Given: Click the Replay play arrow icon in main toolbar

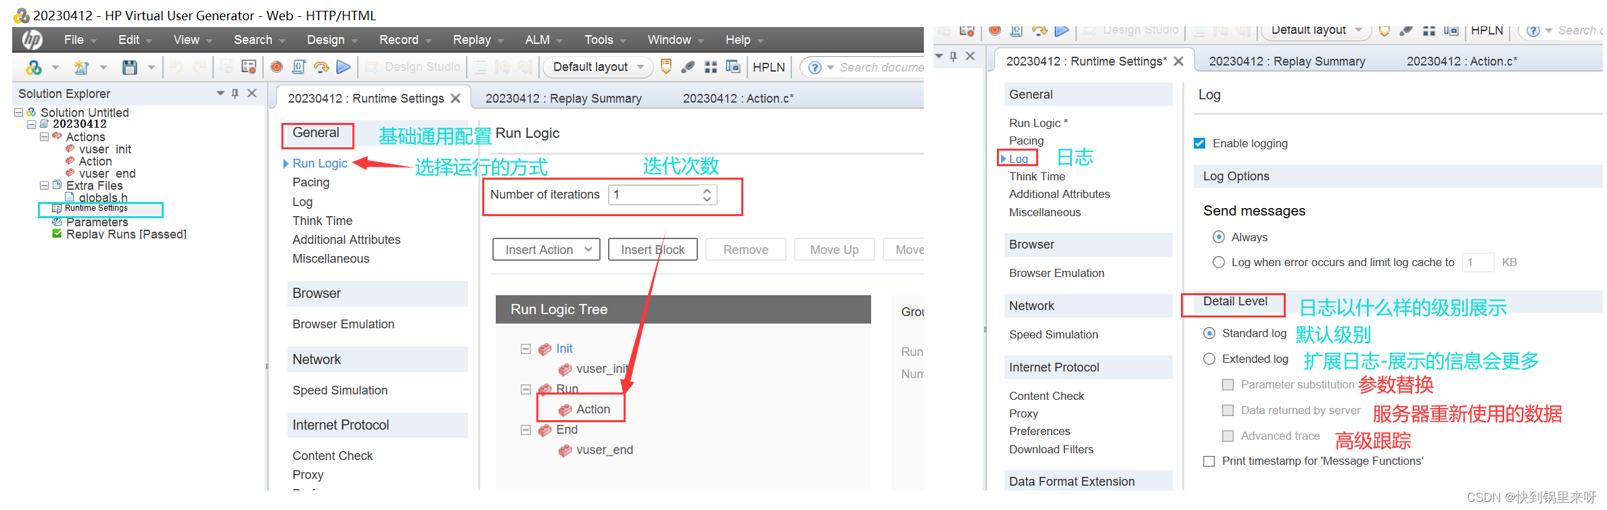Looking at the screenshot, I should 344,67.
